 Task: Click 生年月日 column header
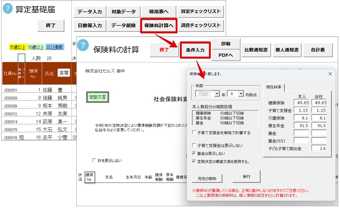133,177
